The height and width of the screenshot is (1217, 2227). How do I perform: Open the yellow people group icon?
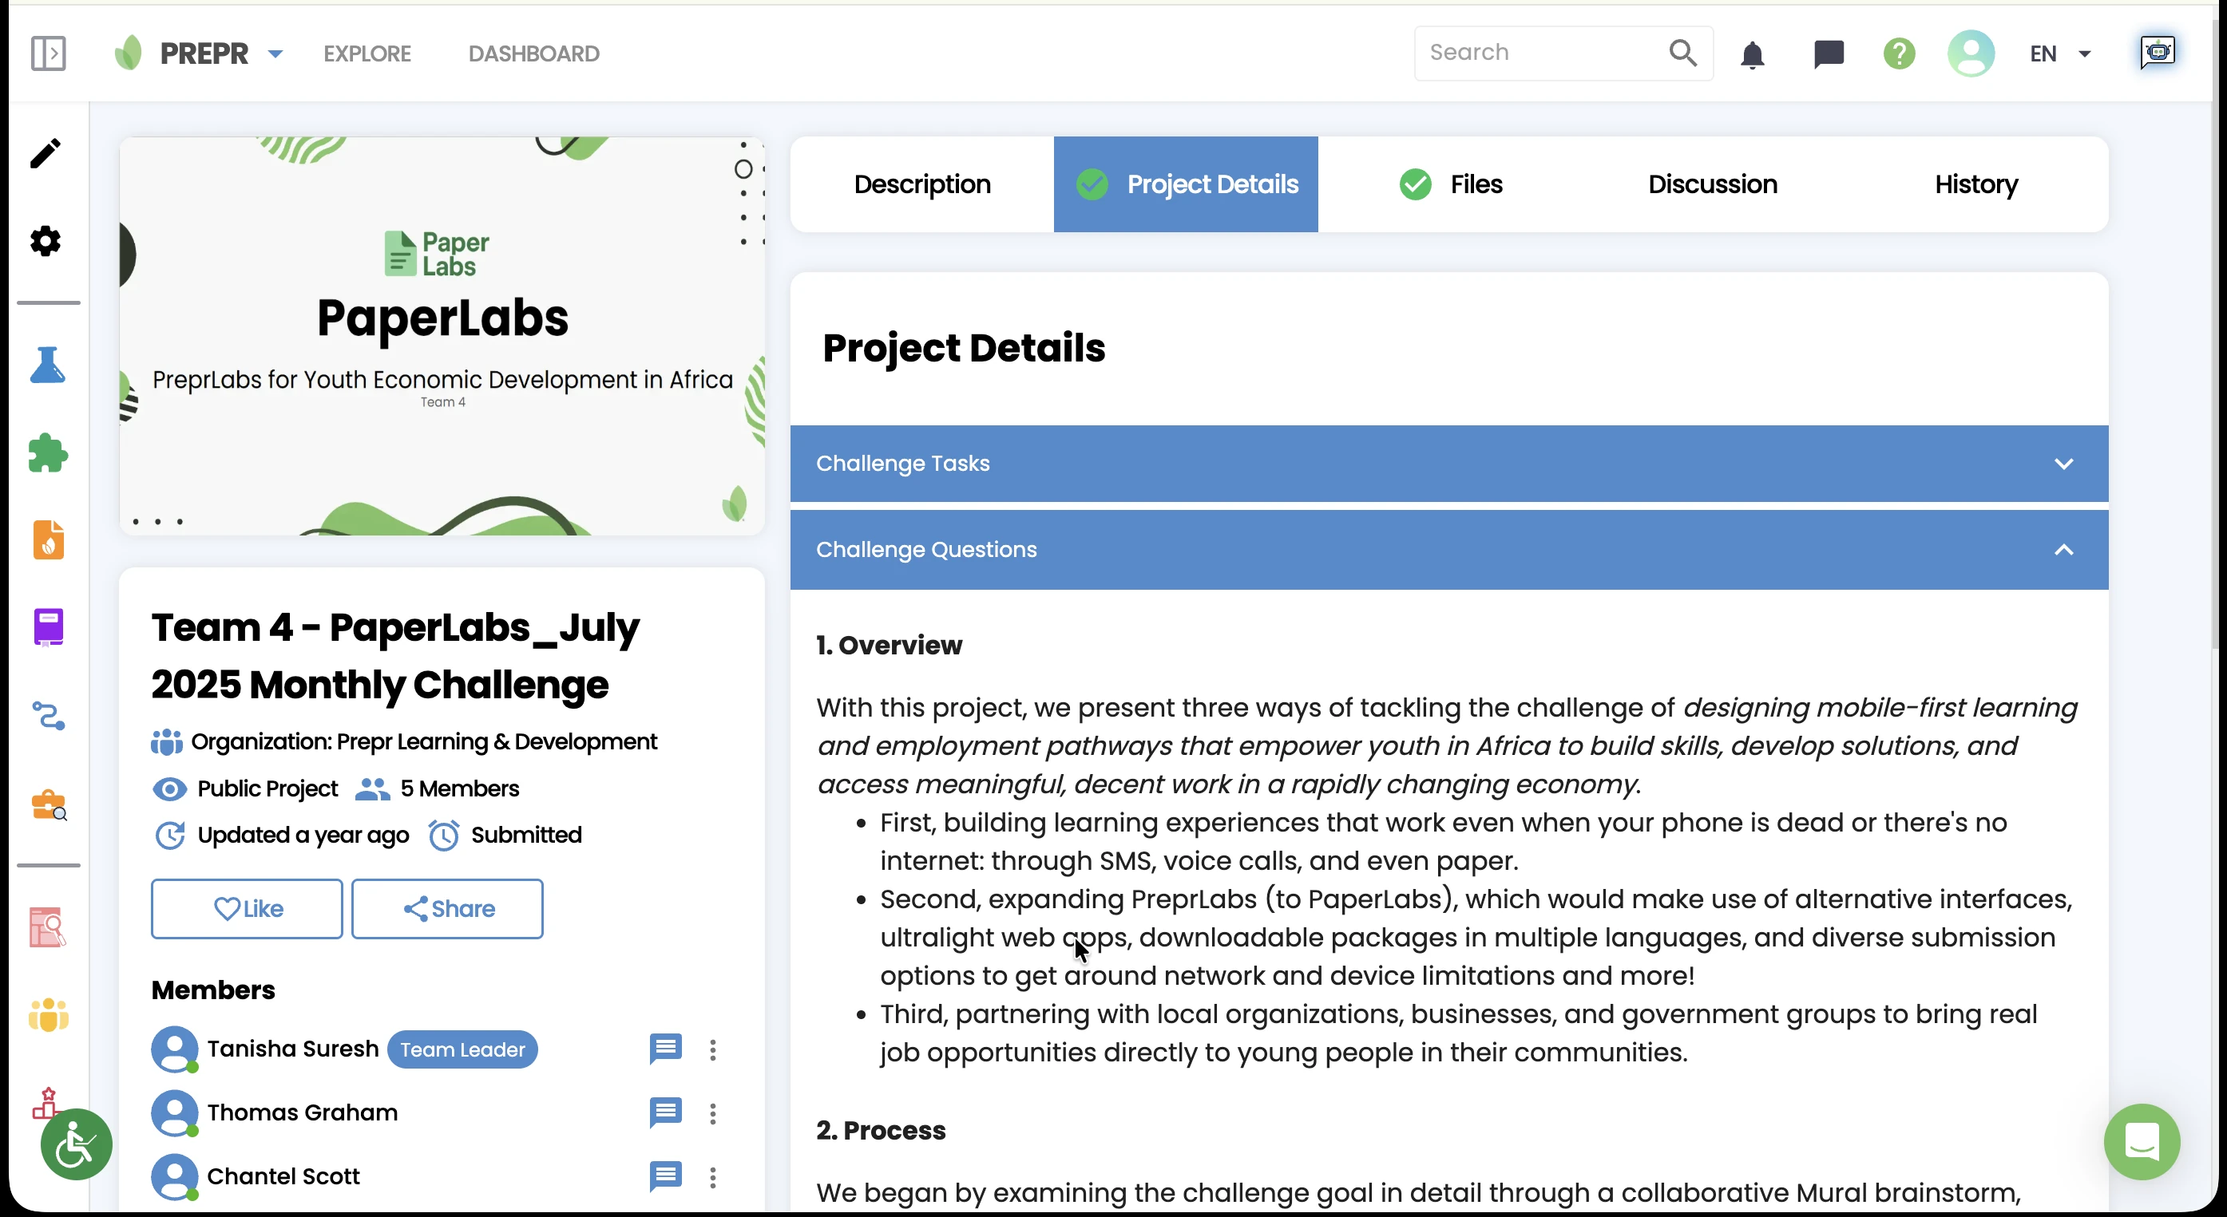(49, 1015)
